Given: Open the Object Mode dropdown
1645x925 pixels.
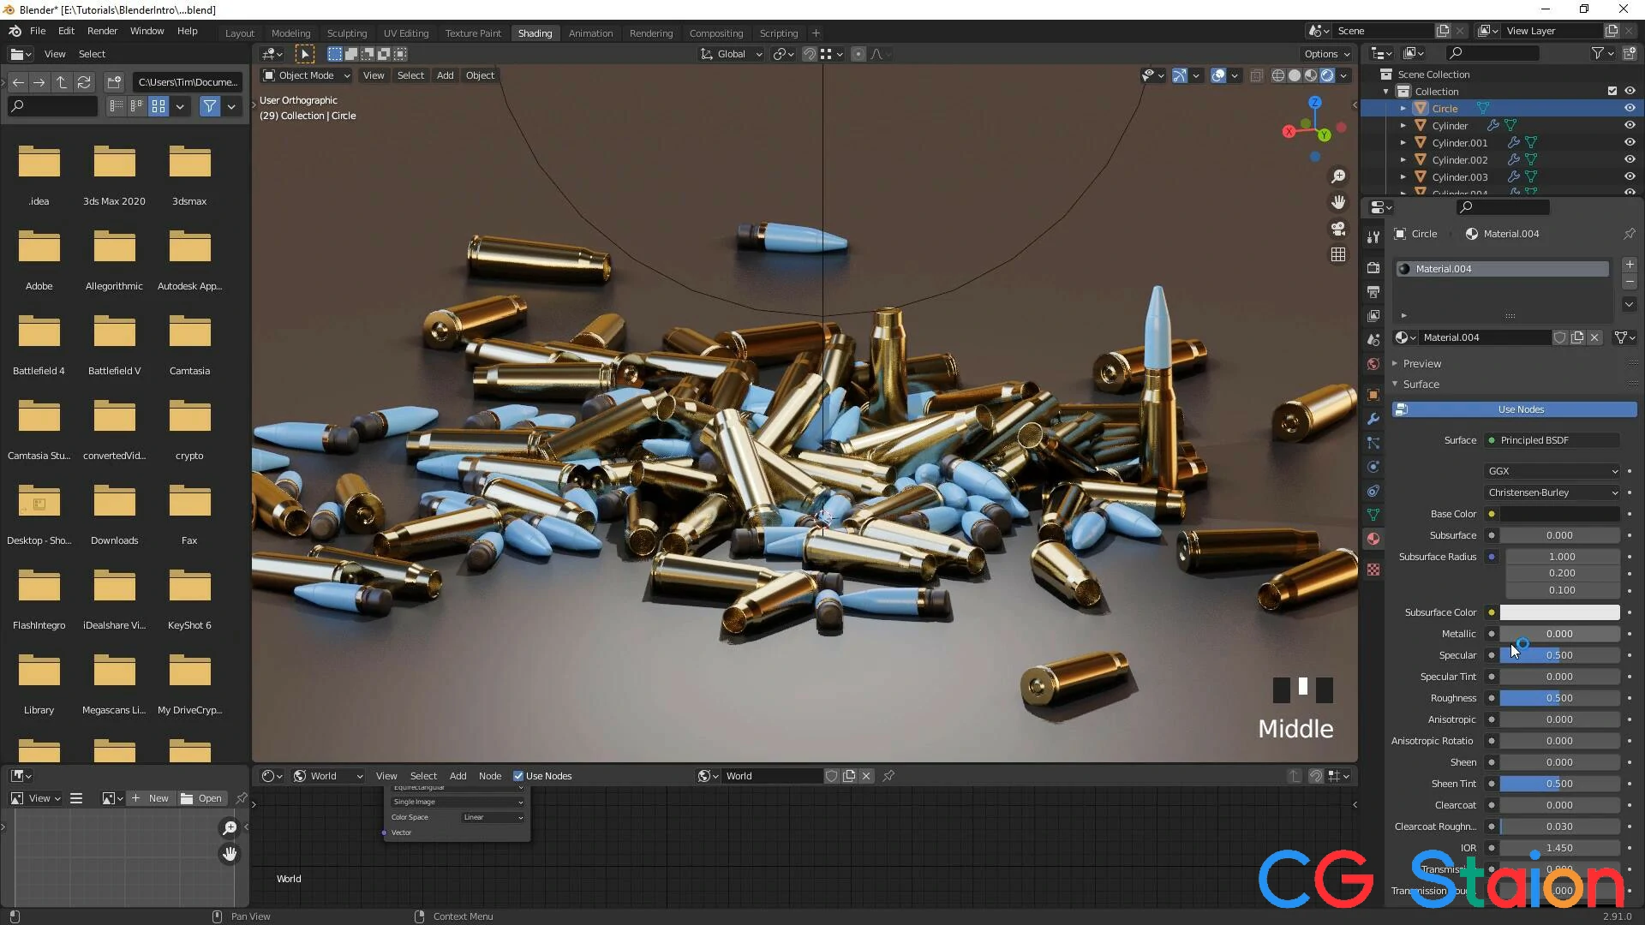Looking at the screenshot, I should coord(306,75).
